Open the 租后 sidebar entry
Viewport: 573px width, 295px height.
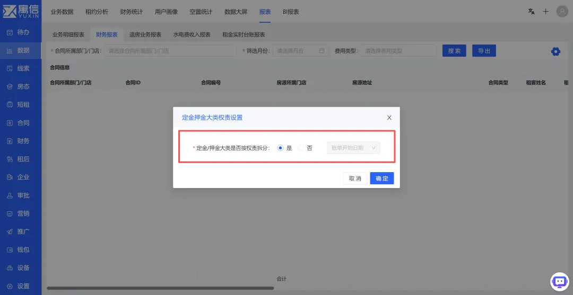[x=21, y=159]
